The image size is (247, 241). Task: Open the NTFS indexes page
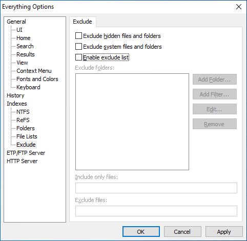tap(23, 112)
